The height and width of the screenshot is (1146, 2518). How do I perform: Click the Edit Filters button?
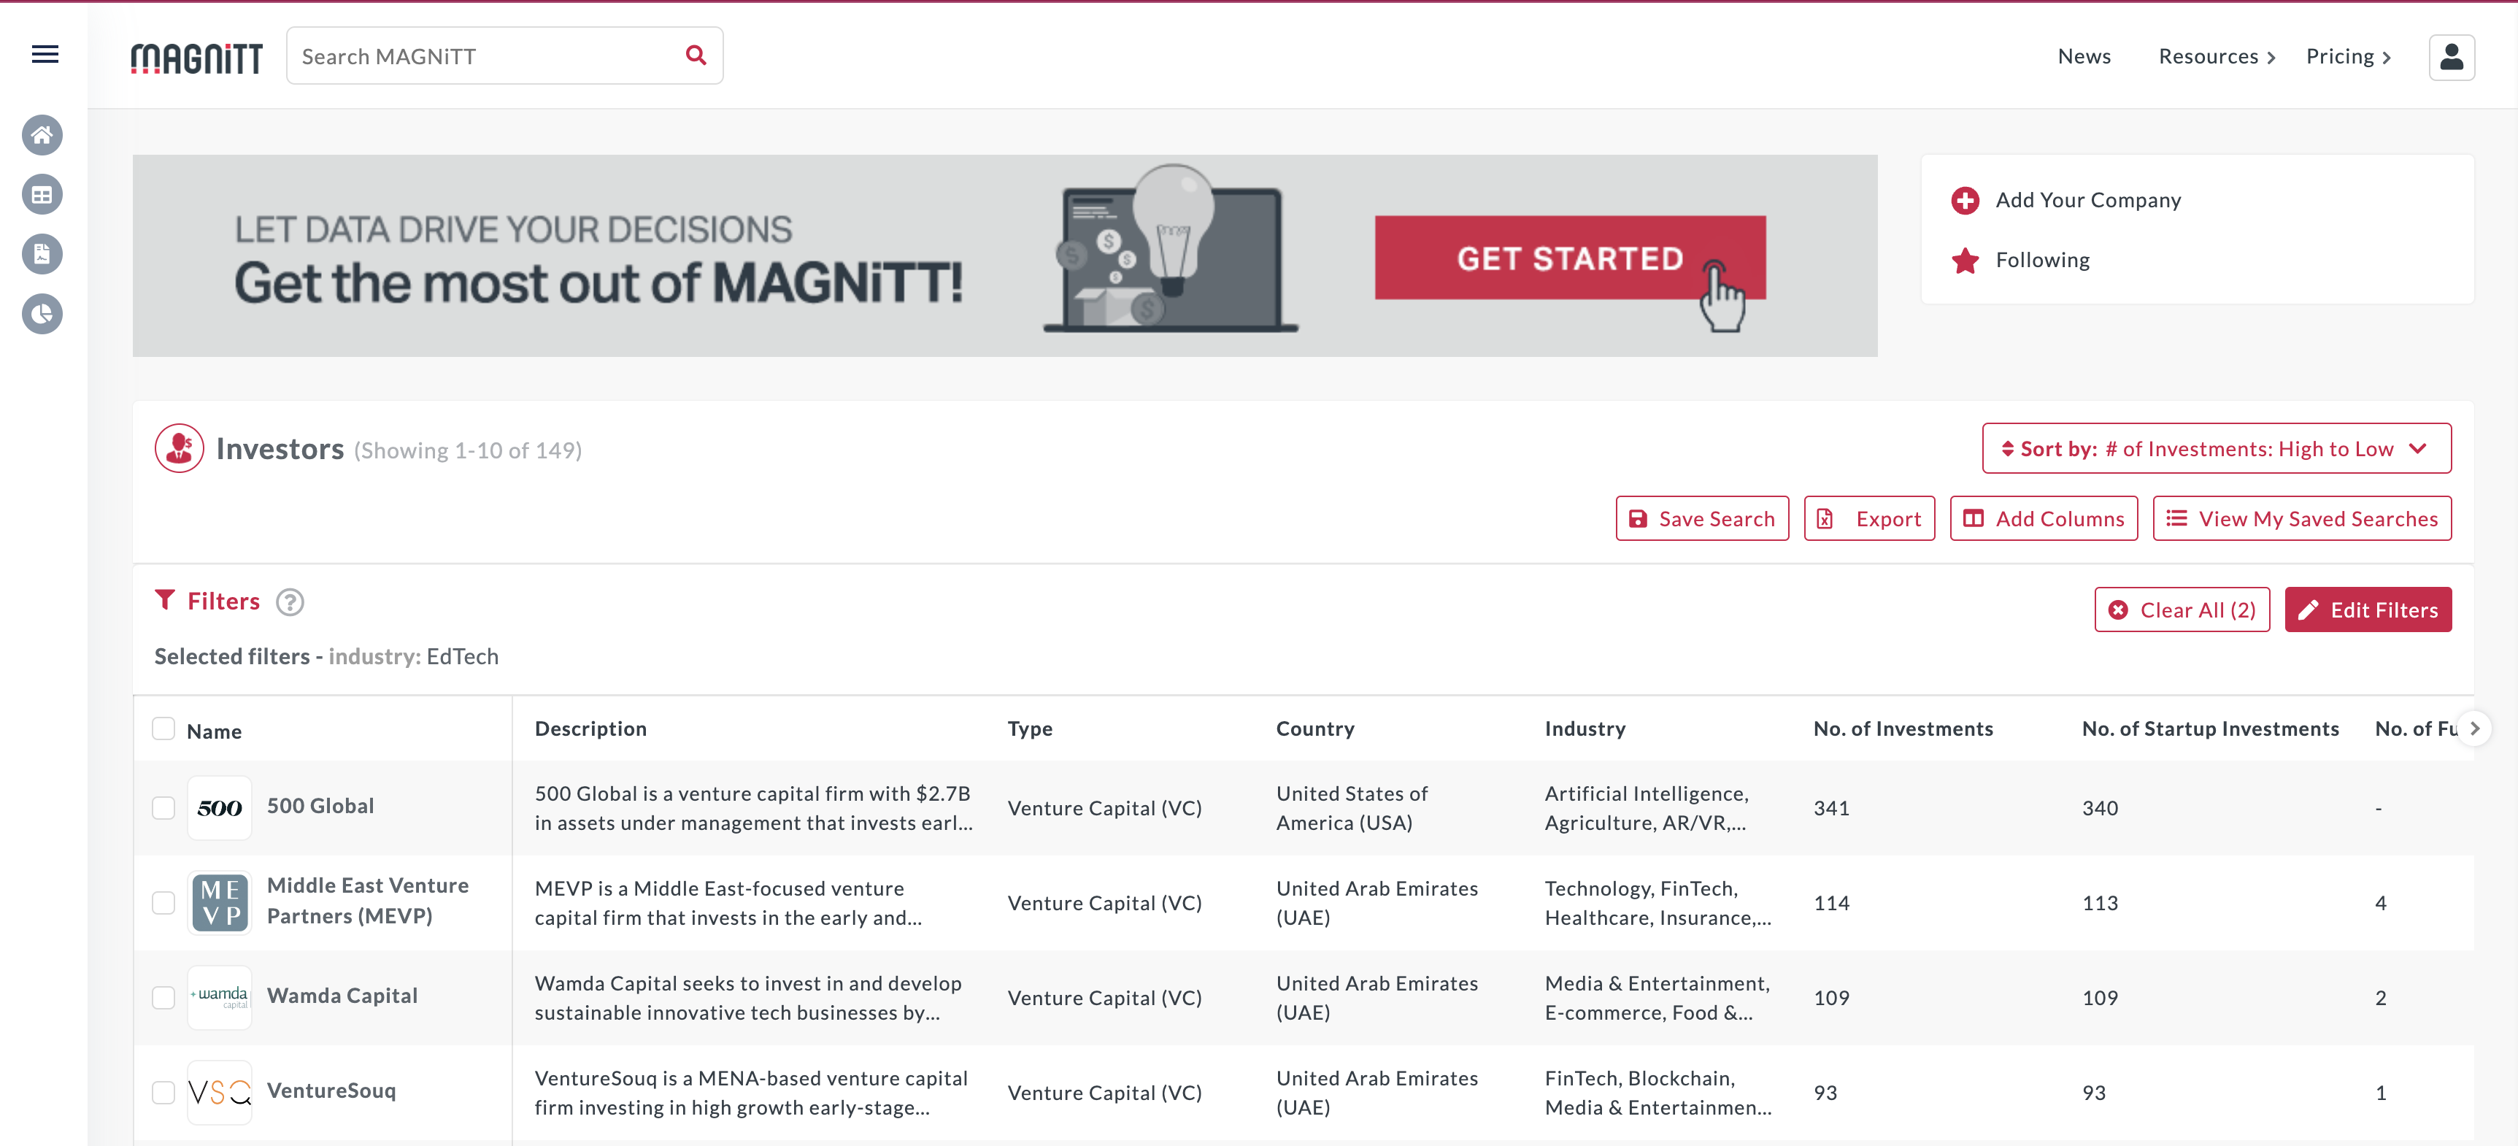[x=2368, y=610]
